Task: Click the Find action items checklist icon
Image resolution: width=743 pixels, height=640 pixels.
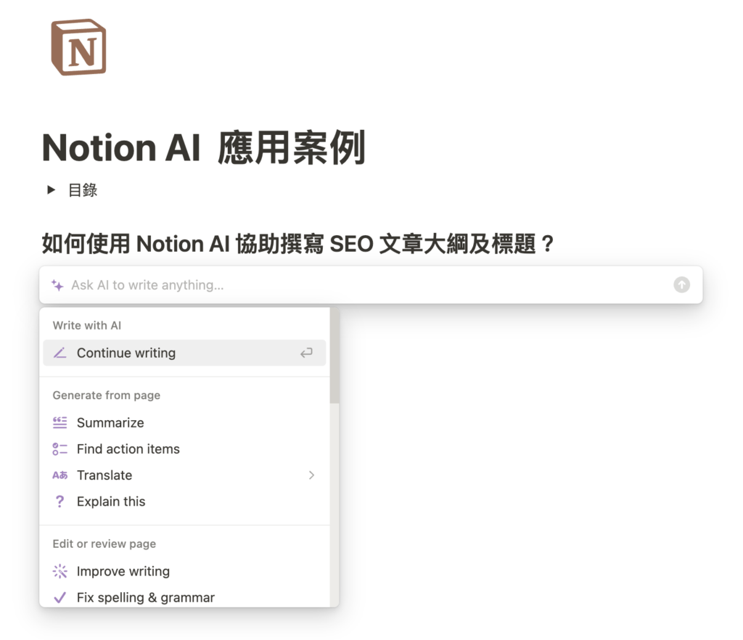Action: coord(59,449)
